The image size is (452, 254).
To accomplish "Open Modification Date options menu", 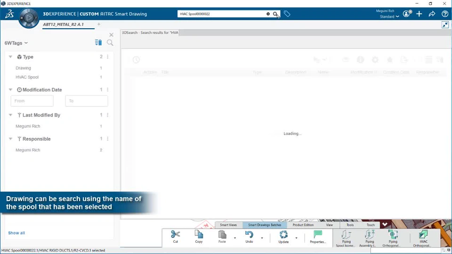I will (108, 89).
